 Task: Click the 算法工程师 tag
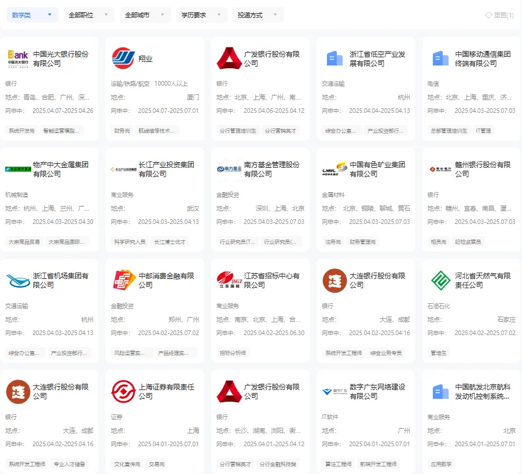point(338,464)
